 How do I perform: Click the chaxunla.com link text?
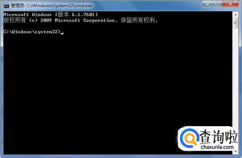[217, 147]
